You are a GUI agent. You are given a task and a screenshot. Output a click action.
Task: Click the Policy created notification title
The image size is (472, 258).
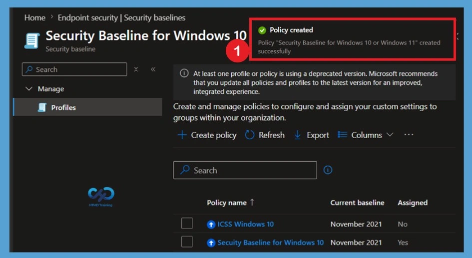(x=291, y=30)
